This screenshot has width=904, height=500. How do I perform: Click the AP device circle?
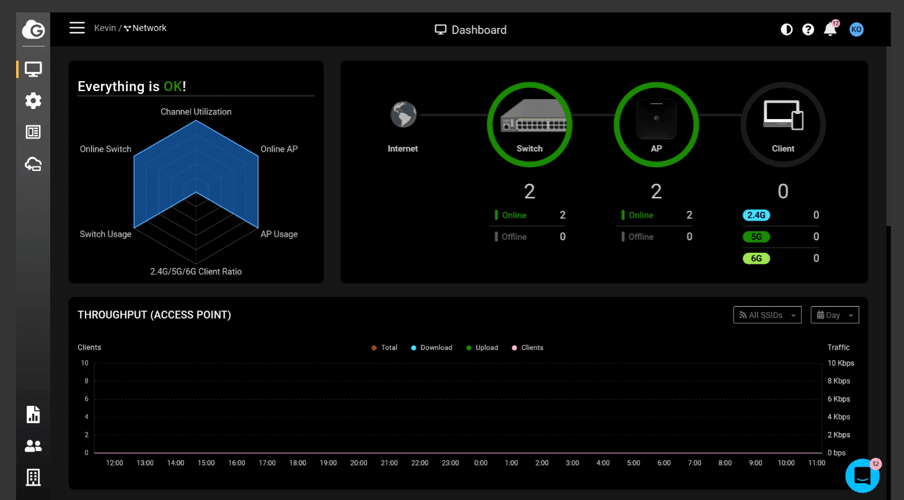(657, 125)
